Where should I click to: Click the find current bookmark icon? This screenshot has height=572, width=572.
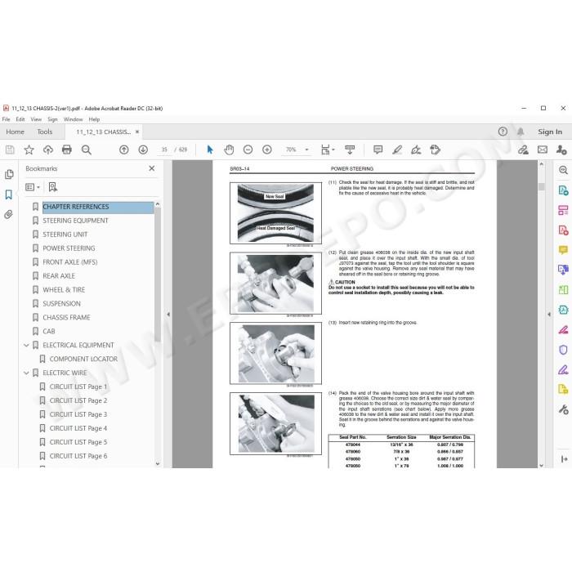tap(52, 187)
